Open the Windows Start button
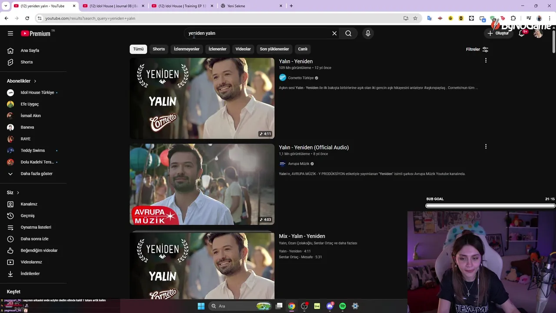 coord(201,306)
